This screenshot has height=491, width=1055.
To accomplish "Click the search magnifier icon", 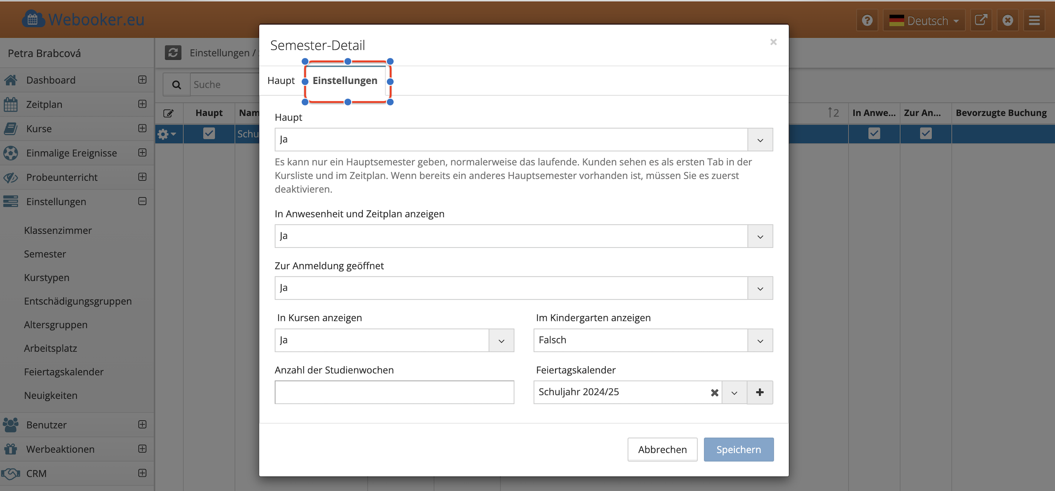I will [177, 85].
